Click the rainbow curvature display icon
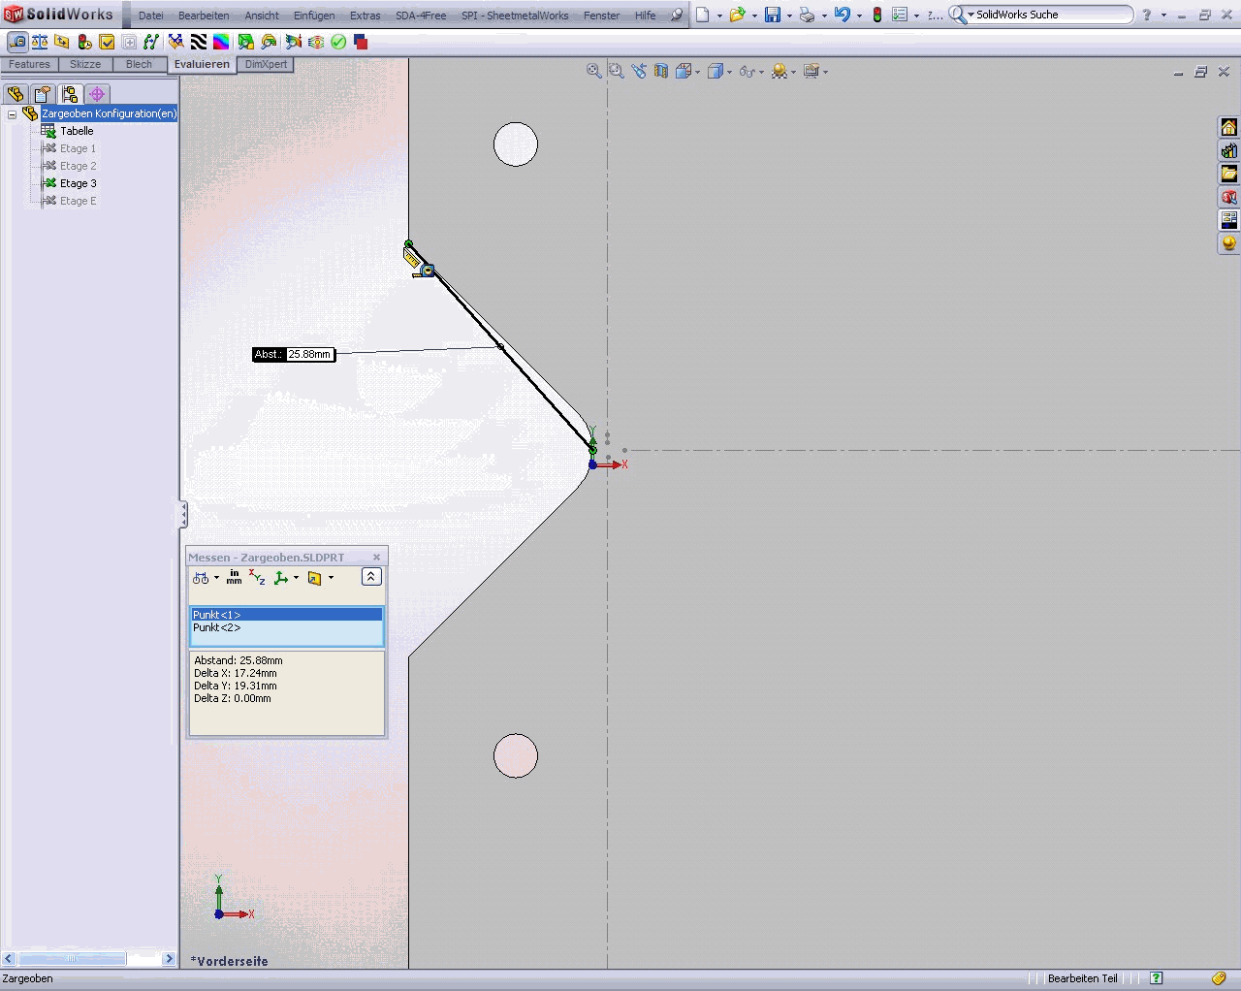 tap(221, 42)
